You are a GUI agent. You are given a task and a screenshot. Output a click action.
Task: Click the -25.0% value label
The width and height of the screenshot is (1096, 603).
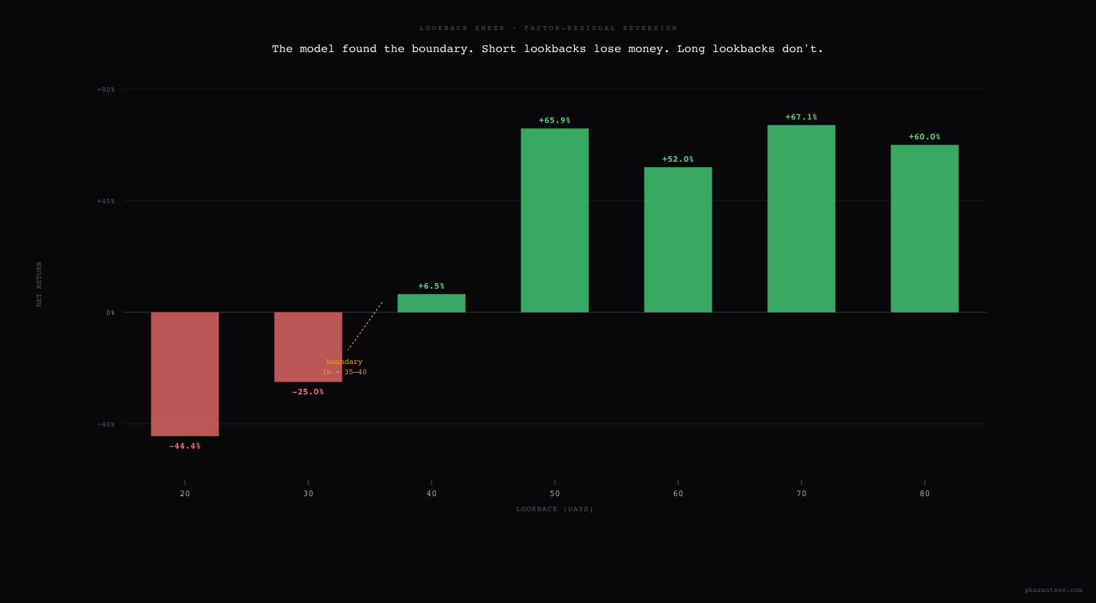tap(308, 392)
